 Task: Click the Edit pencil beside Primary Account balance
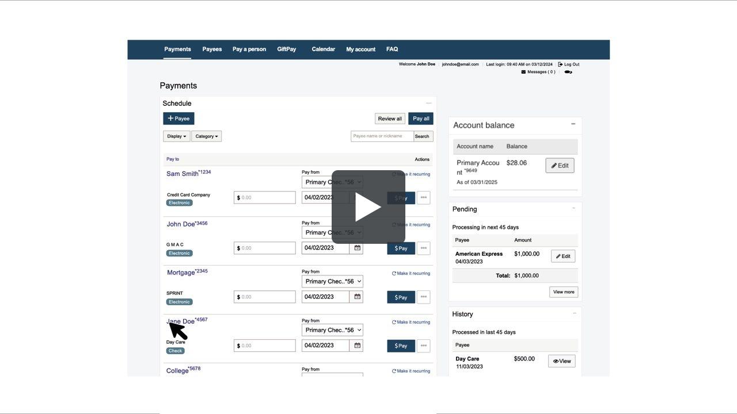(559, 165)
